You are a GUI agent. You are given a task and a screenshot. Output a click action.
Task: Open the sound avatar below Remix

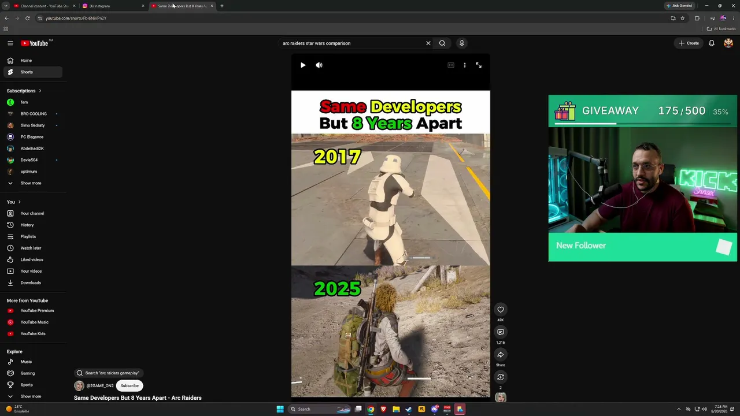coord(501,398)
